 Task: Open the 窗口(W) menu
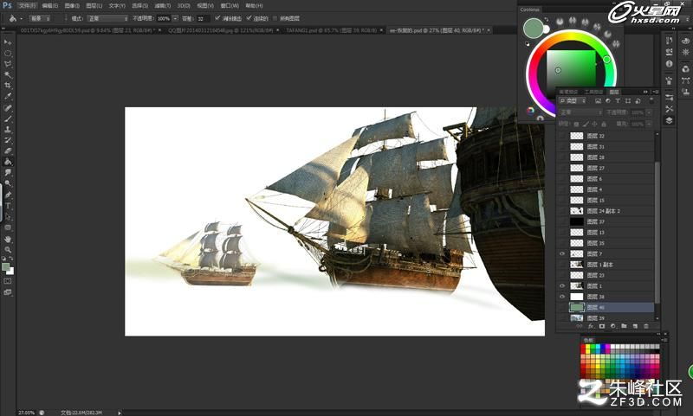[x=230, y=6]
